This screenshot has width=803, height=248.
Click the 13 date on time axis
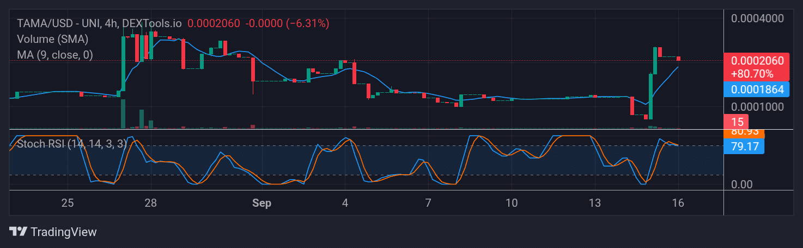[595, 203]
